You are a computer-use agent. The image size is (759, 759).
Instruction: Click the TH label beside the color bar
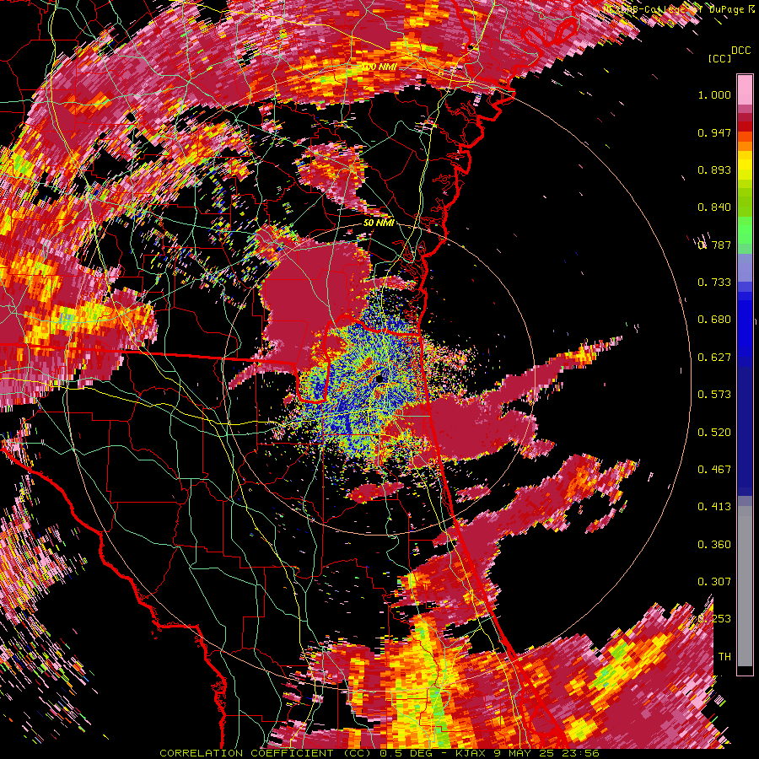tap(724, 657)
